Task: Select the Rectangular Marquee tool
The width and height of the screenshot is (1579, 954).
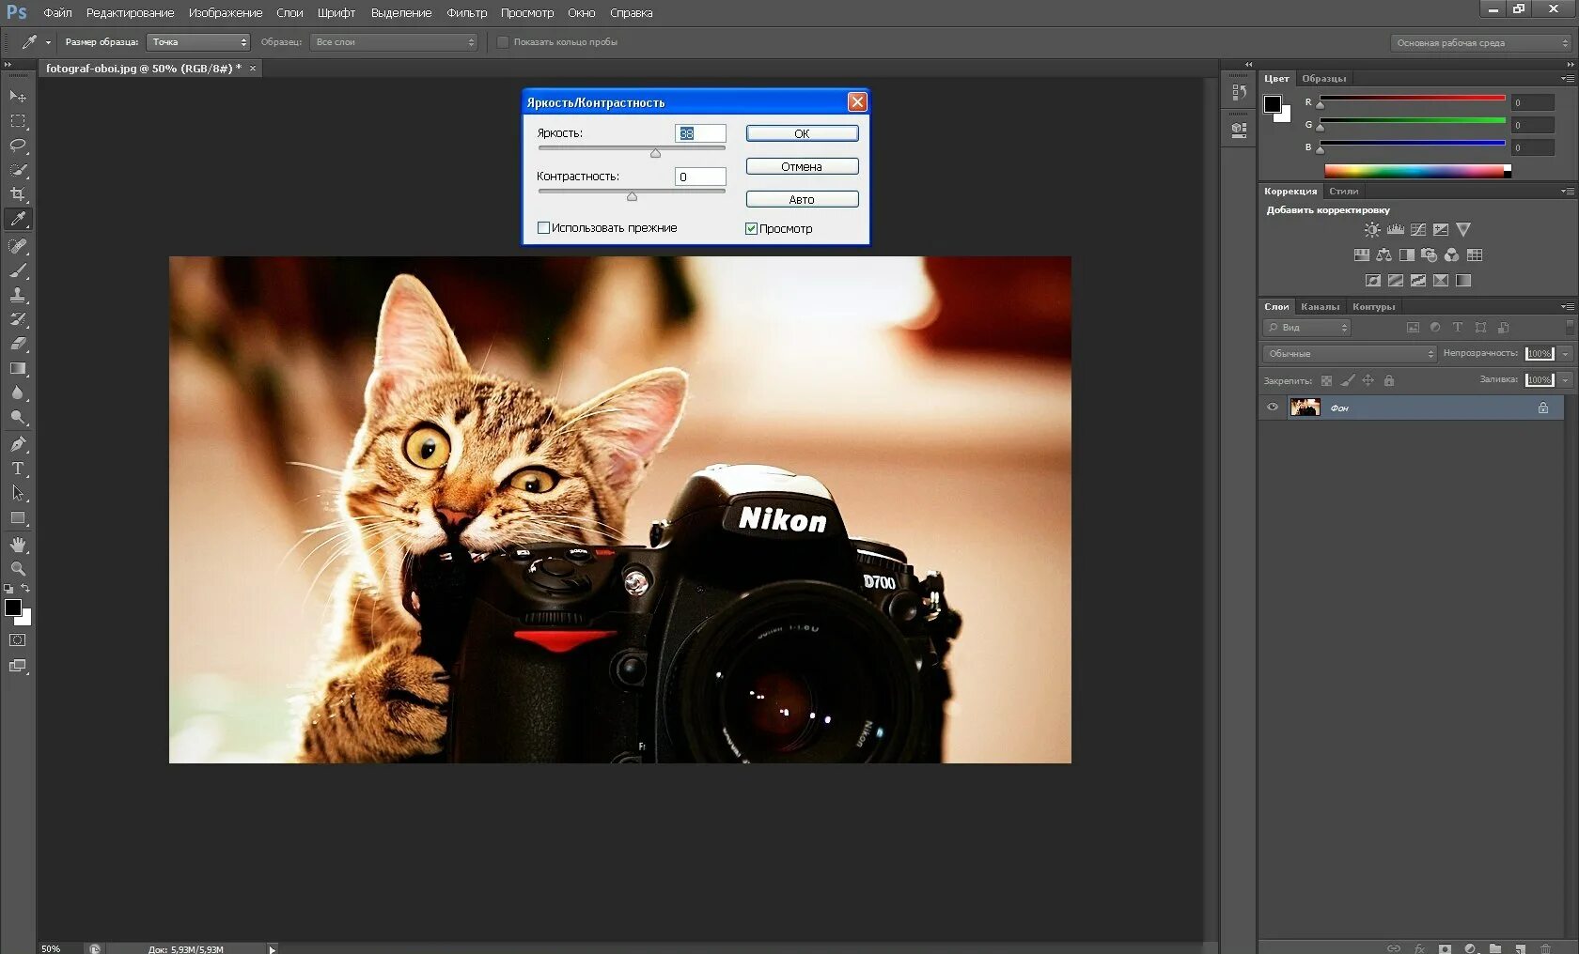Action: coord(18,121)
